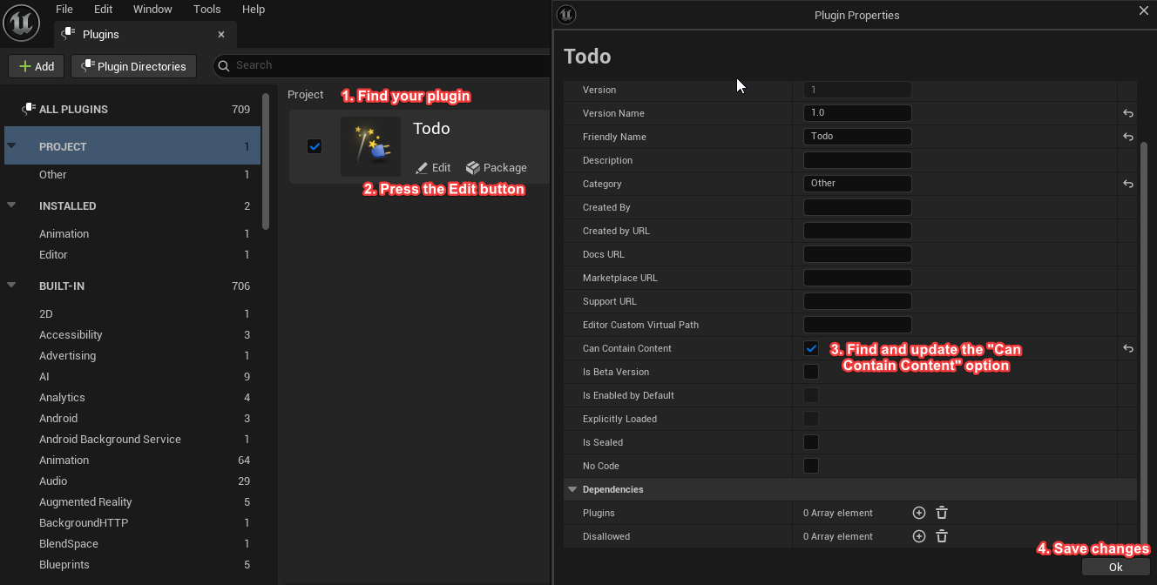Click the Todo plugin wand icon thumbnail
Screen dimensions: 1157x585
[370, 146]
